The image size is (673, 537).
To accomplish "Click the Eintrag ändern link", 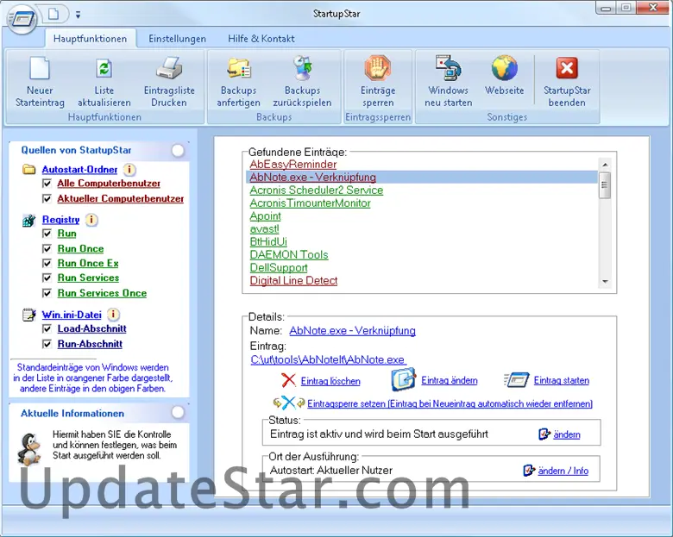I will click(450, 380).
